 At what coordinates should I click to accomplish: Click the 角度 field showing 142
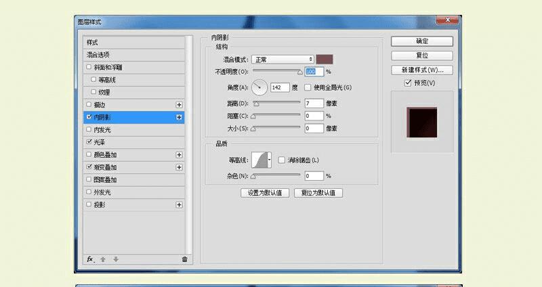pos(280,87)
